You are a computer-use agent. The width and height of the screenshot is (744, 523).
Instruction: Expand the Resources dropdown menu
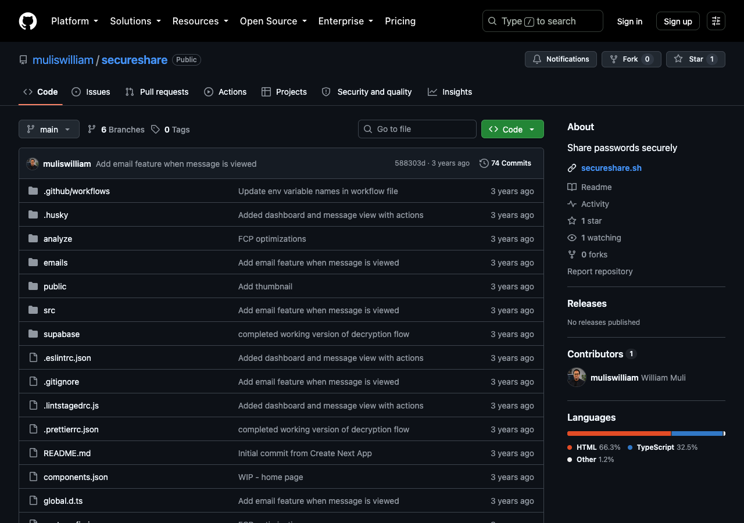click(x=201, y=21)
